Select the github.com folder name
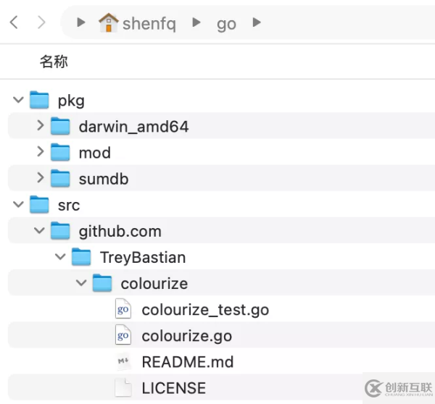The height and width of the screenshot is (404, 435). [120, 232]
